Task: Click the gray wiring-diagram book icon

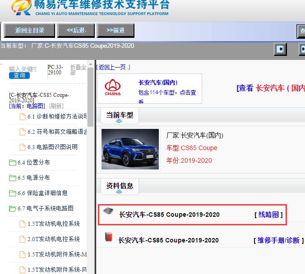Action: coord(108,211)
